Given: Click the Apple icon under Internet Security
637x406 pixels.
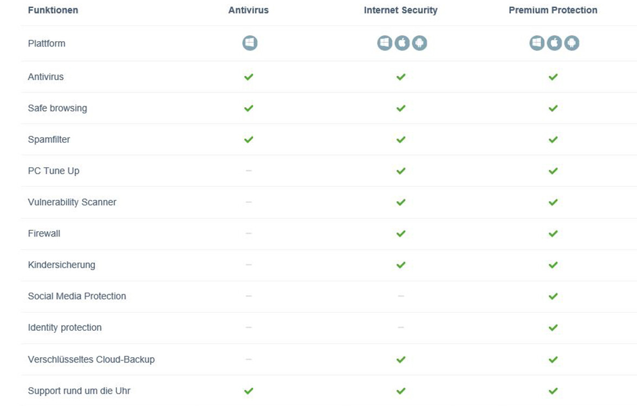Looking at the screenshot, I should (402, 43).
